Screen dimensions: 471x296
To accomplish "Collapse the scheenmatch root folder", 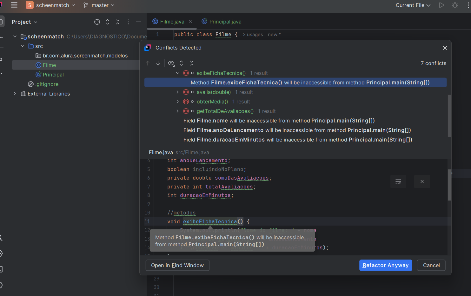I will coord(15,36).
